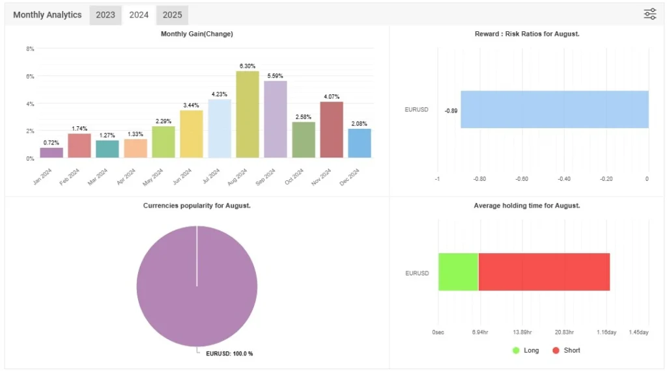Click the red Short holding time segment

point(544,271)
